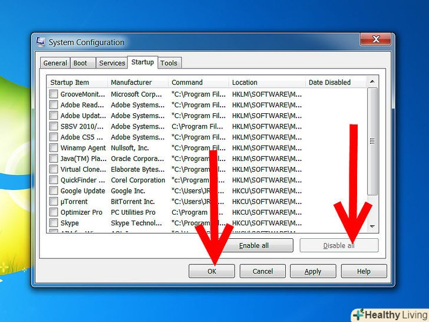Sort by the Startup Item column header
The width and height of the screenshot is (429, 322).
click(77, 82)
